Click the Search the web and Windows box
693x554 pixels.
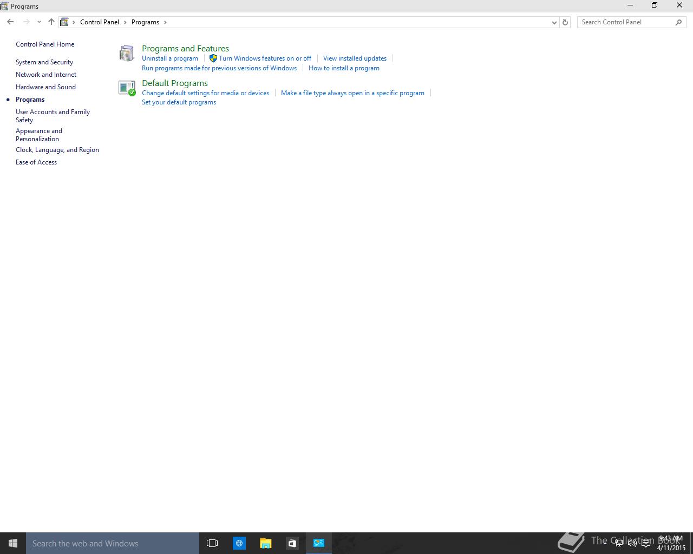click(113, 543)
